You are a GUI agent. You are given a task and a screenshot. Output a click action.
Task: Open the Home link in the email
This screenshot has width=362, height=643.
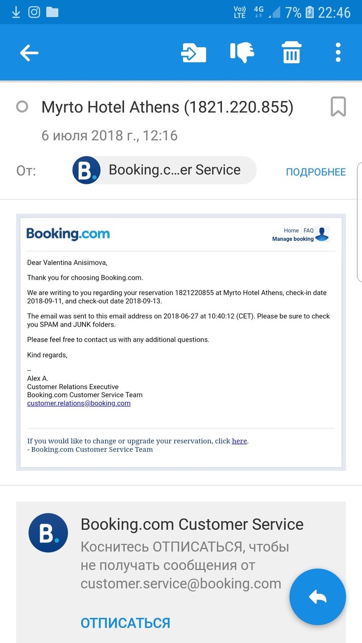pyautogui.click(x=291, y=231)
